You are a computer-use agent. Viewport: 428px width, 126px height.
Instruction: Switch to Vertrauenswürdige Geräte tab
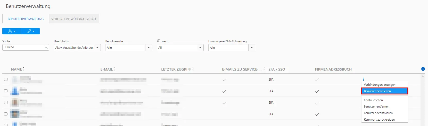[x=74, y=19]
